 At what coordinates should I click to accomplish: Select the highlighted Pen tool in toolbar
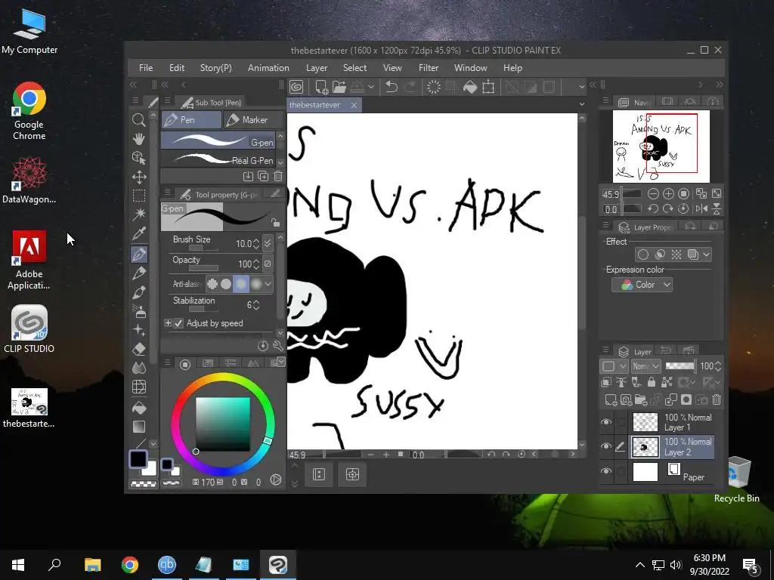[x=139, y=254]
